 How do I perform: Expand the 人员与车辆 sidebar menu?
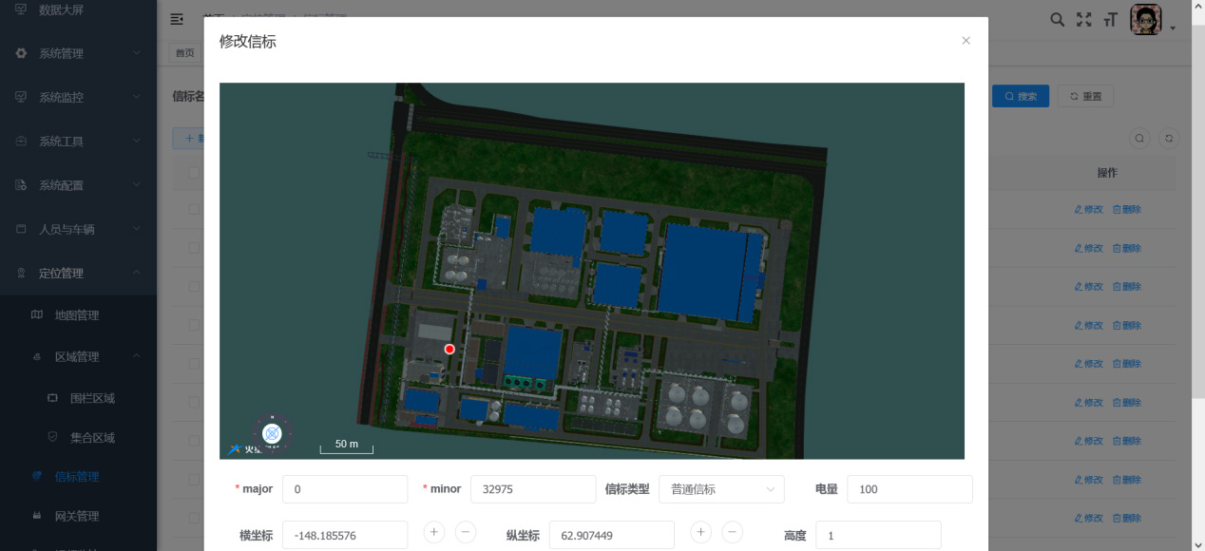coord(78,229)
